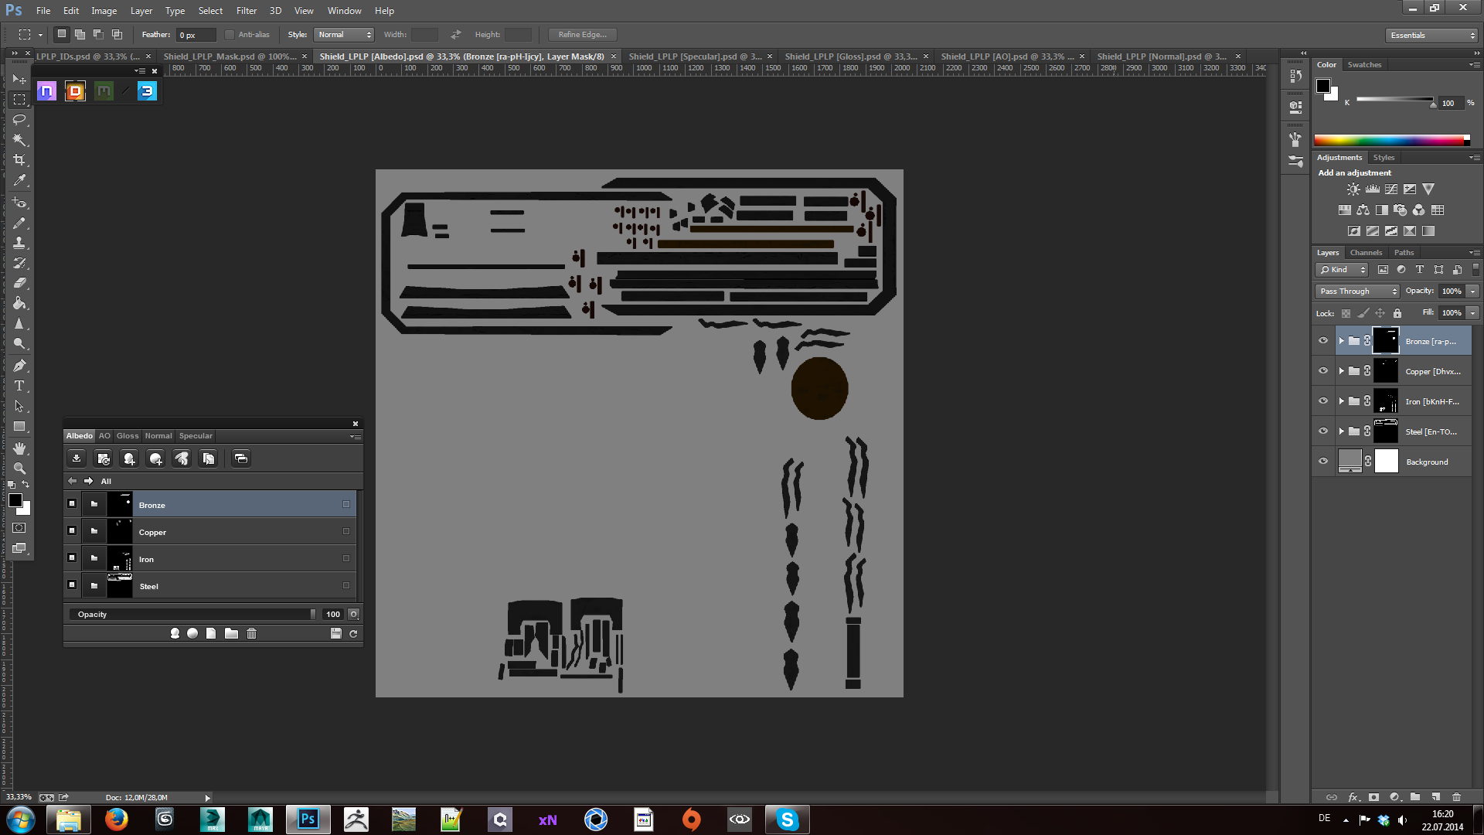Open the Style dropdown set to Normal
This screenshot has height=835, width=1484.
(345, 35)
